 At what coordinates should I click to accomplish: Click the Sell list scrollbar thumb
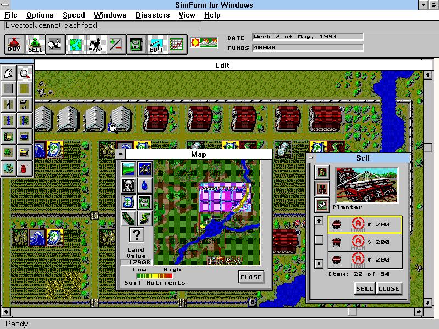[x=319, y=240]
